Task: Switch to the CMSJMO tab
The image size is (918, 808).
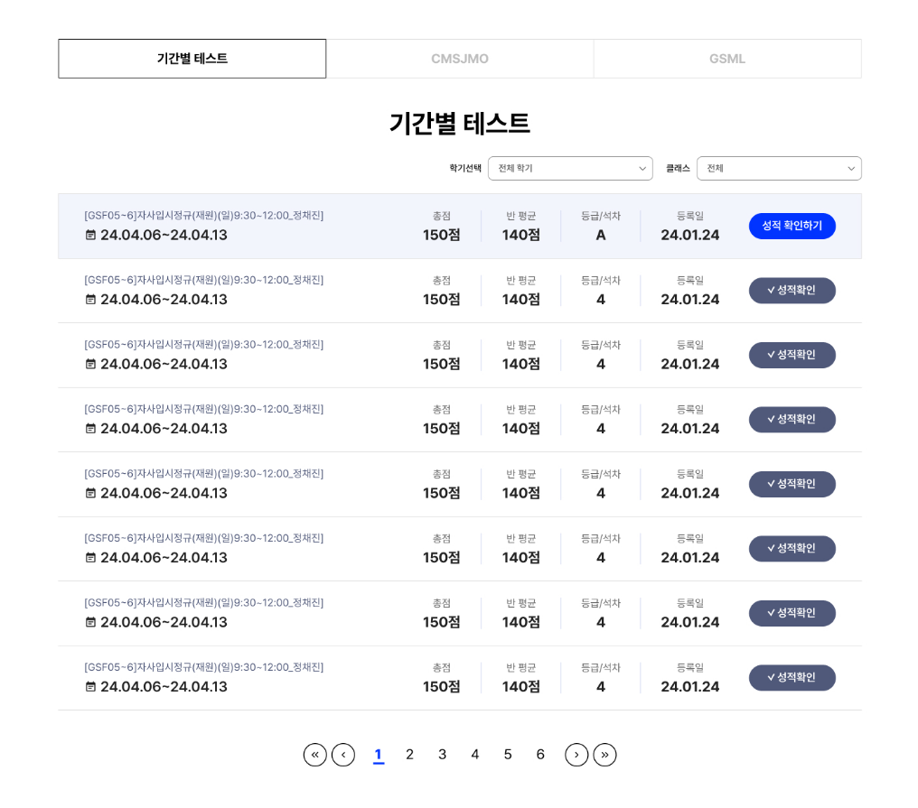Action: click(x=460, y=59)
